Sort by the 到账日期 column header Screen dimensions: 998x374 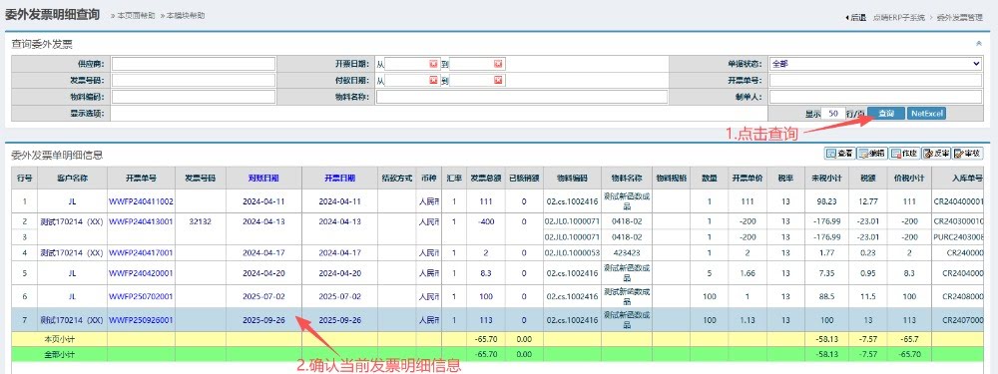point(263,179)
